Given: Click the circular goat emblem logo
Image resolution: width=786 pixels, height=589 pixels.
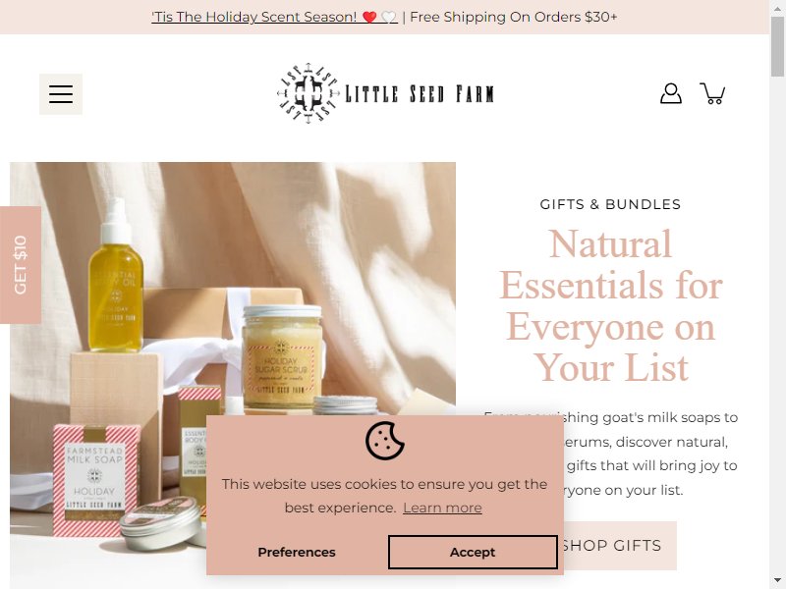Looking at the screenshot, I should tap(308, 93).
